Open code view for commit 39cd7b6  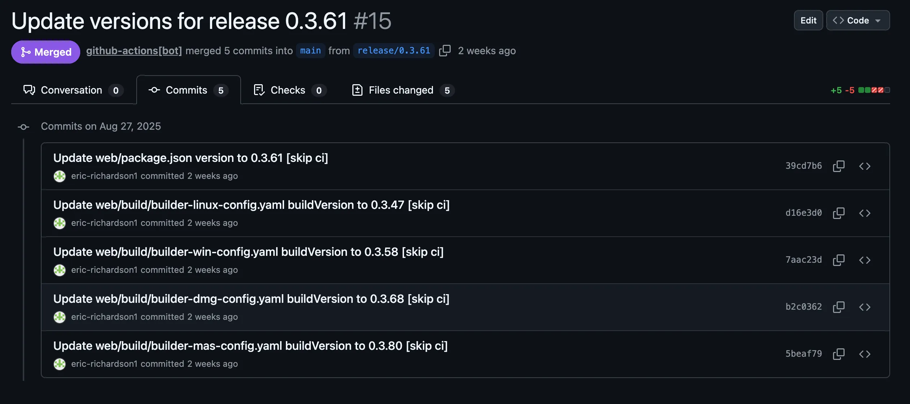[x=865, y=166]
